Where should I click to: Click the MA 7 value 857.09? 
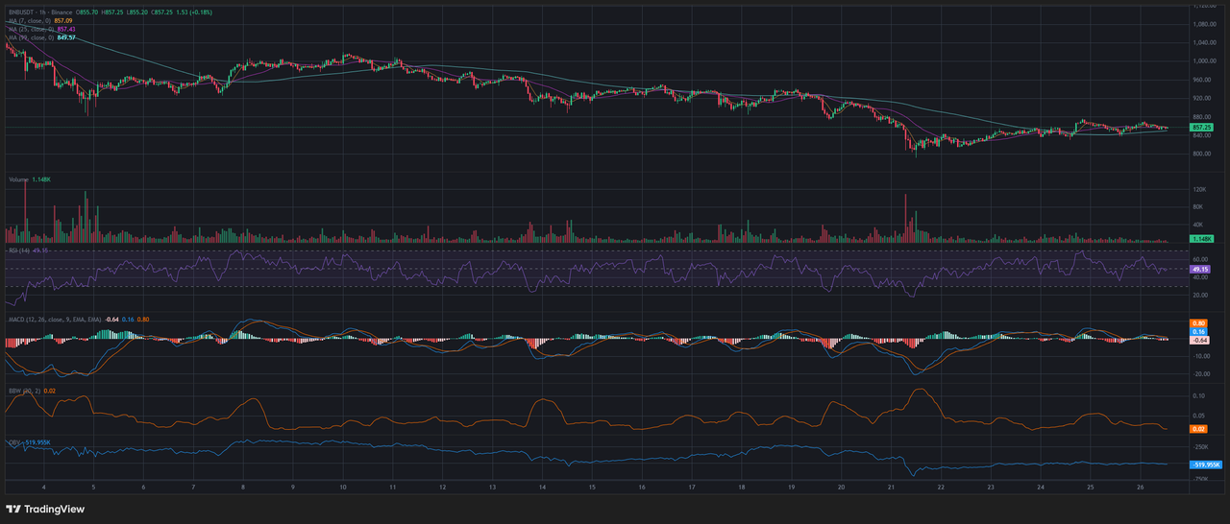pos(63,20)
